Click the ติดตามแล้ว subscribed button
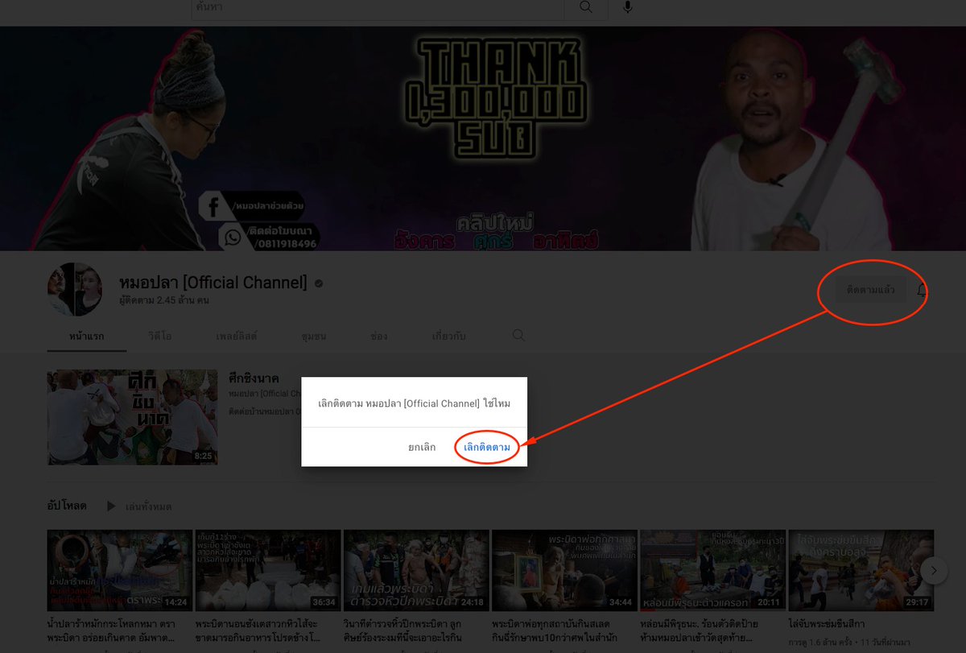The width and height of the screenshot is (966, 653). [x=871, y=290]
